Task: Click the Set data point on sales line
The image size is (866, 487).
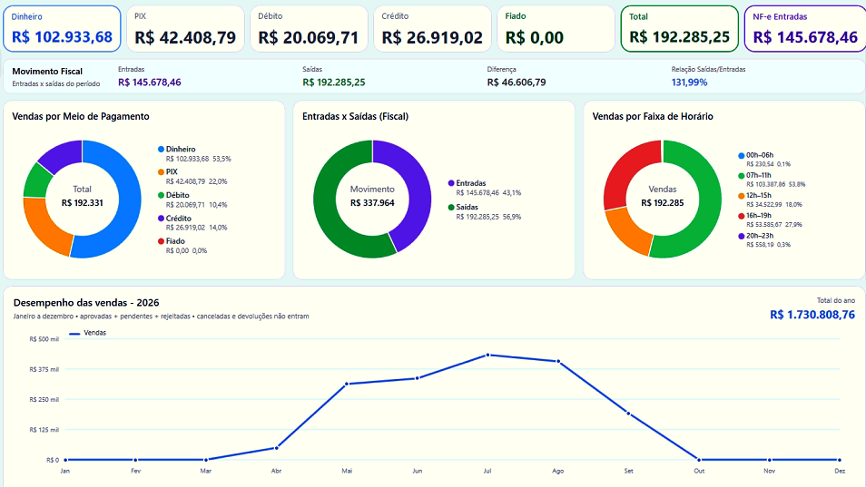Action: 628,414
